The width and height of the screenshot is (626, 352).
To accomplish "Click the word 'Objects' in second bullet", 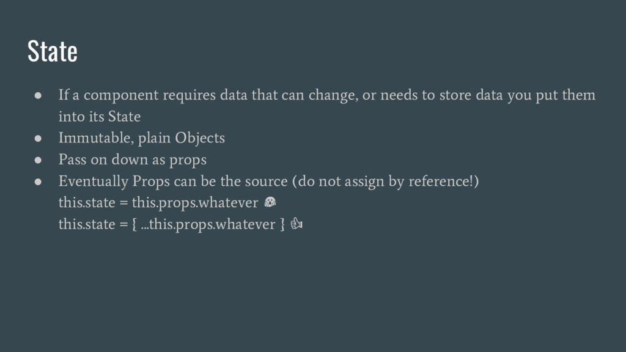I will (200, 138).
